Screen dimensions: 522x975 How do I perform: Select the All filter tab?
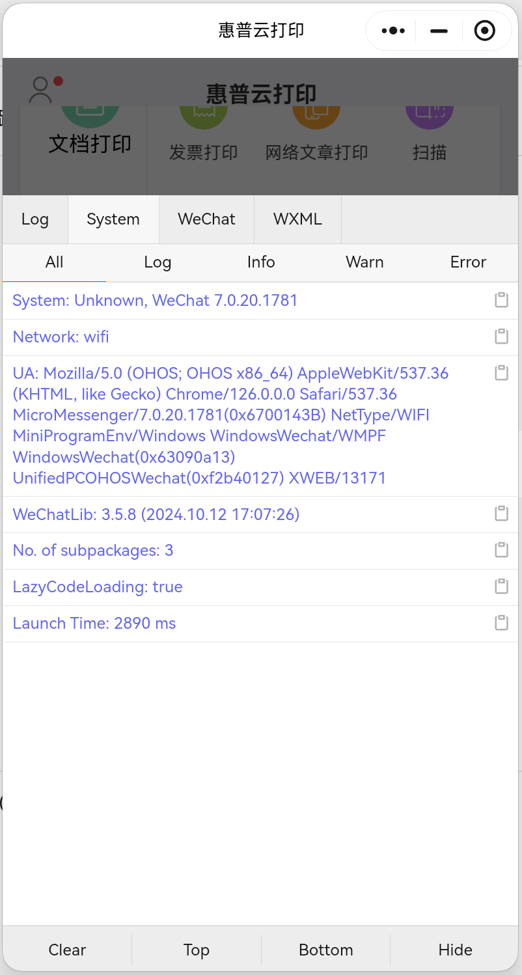55,262
